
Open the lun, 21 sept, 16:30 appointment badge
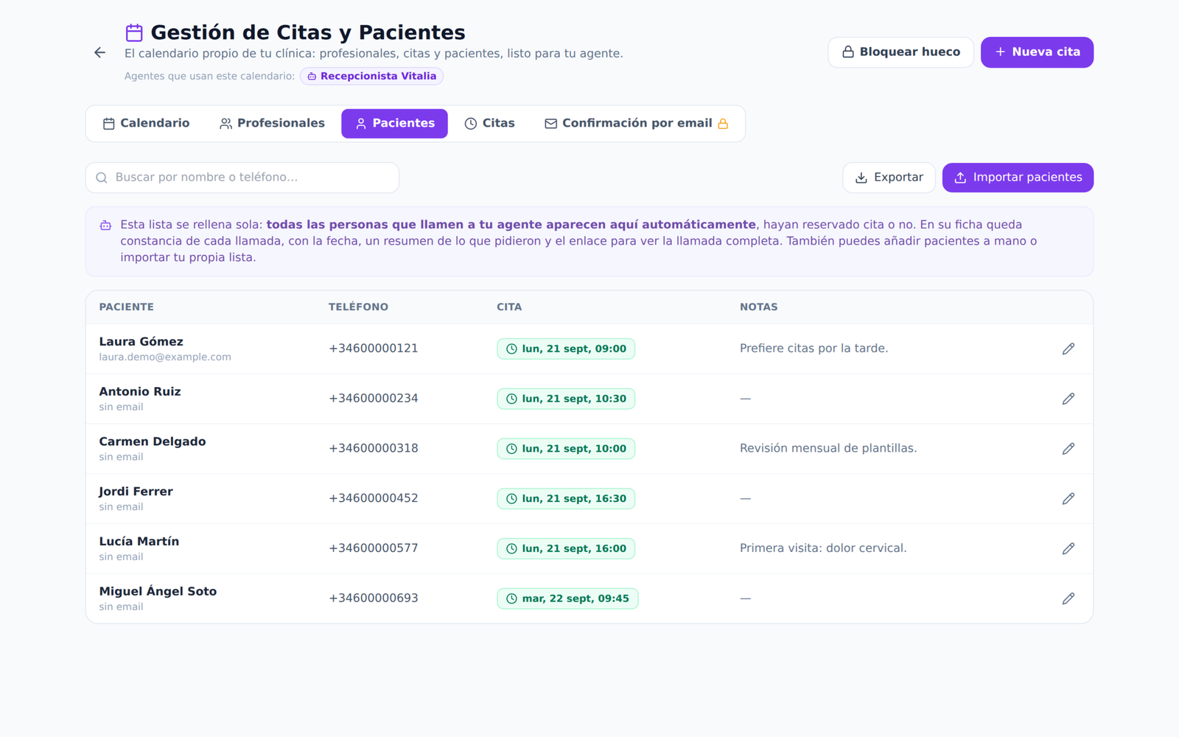tap(566, 499)
